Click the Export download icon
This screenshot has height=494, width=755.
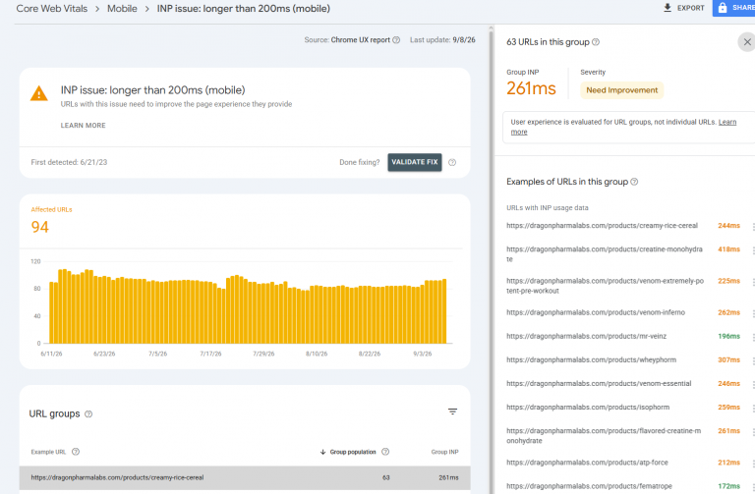[668, 8]
